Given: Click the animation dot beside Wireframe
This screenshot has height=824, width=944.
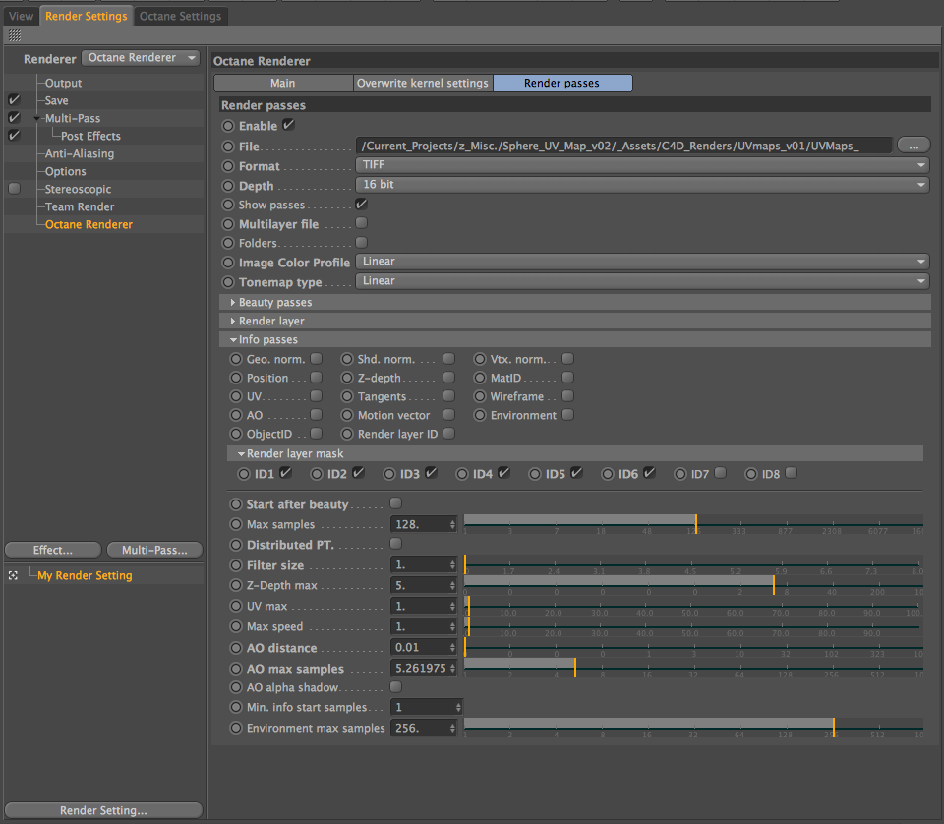Looking at the screenshot, I should (480, 396).
